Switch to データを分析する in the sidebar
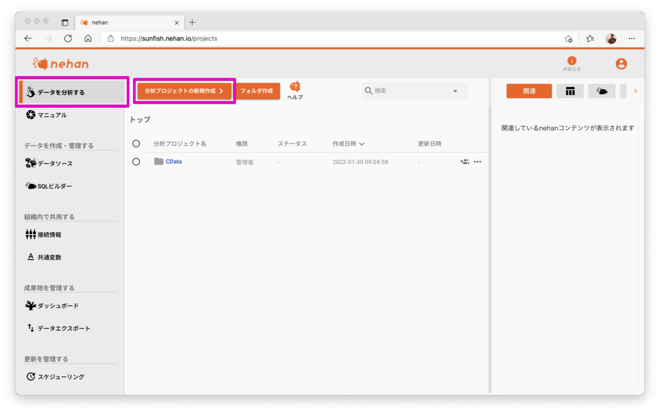660x414 pixels. tap(56, 91)
